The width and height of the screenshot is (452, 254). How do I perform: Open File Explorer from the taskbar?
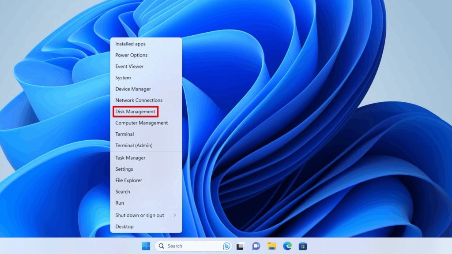[271, 246]
